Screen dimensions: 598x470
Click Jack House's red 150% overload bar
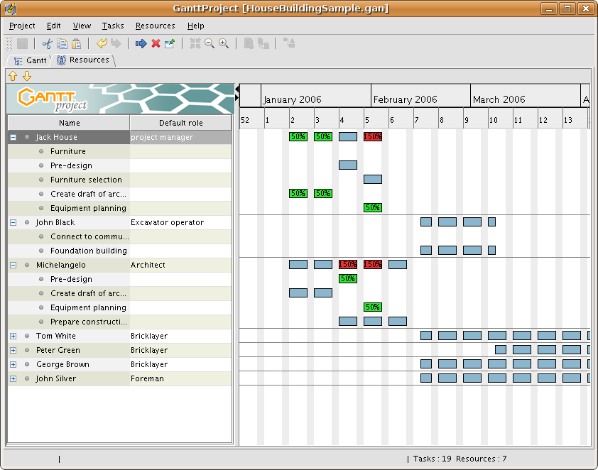(x=373, y=136)
